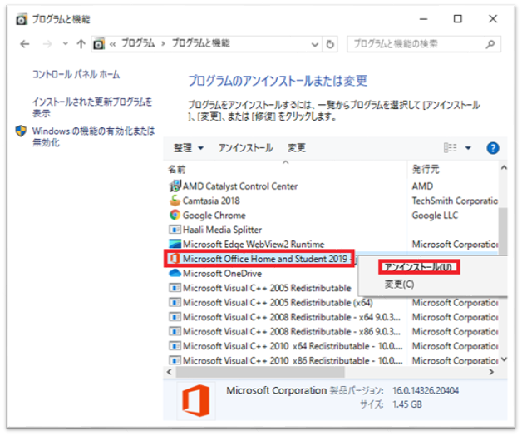
Task: Minimize the プログラムと機能 window
Action: 423,19
